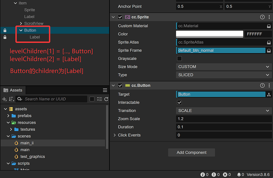The width and height of the screenshot is (273, 178).
Task: Expand the ScrollView node
Action: coord(21,23)
